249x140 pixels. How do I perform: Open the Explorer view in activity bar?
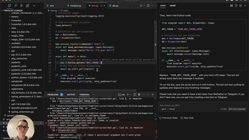tap(9, 6)
